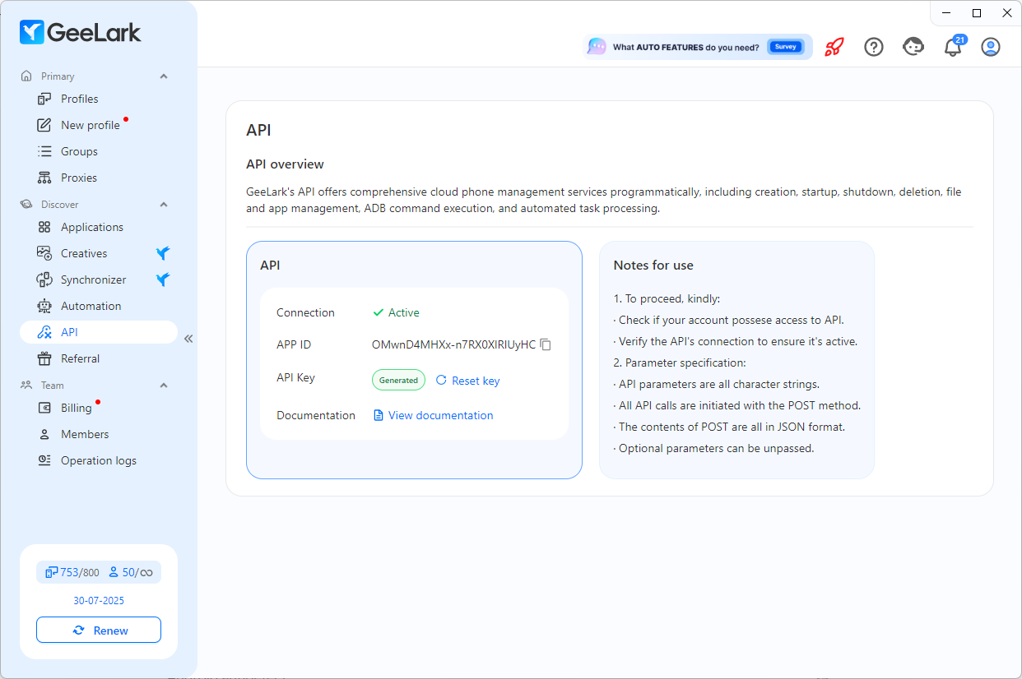The height and width of the screenshot is (679, 1022).
Task: Click the Creatives image icon
Action: click(x=44, y=253)
